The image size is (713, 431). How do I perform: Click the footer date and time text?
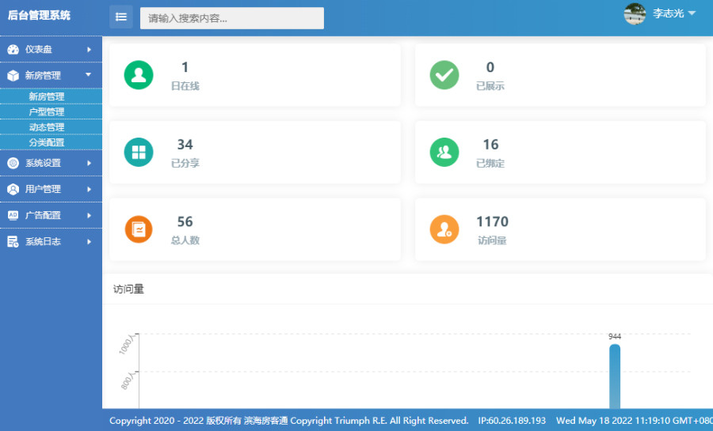coord(635,421)
